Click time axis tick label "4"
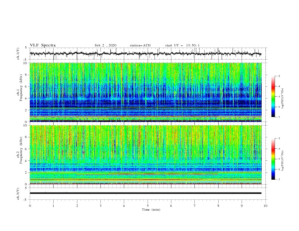Screen dimensions: 299x231 pos(124,206)
